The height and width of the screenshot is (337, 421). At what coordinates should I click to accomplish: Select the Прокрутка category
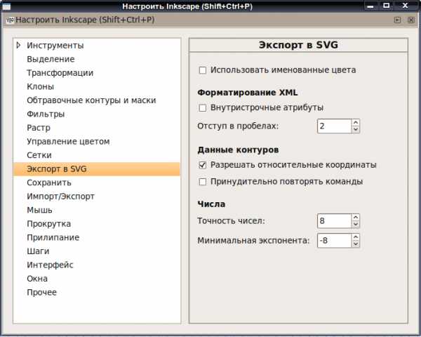pos(48,224)
